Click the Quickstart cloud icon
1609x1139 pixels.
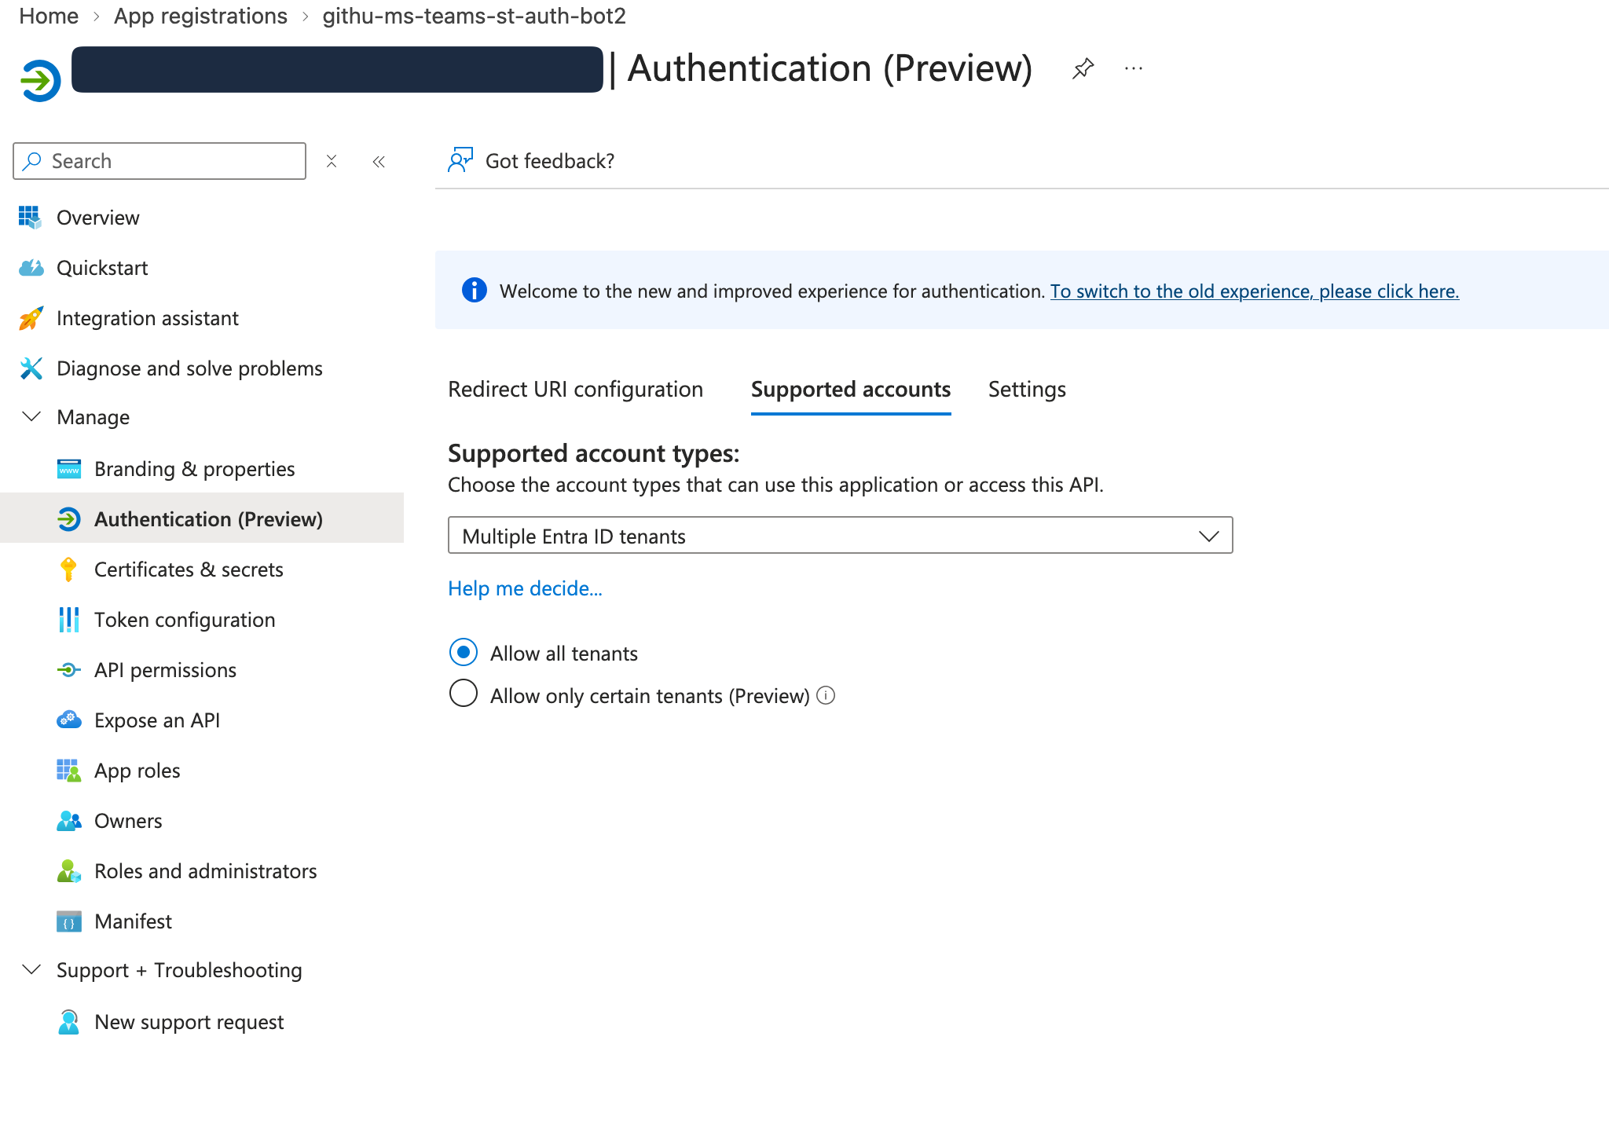(x=31, y=268)
